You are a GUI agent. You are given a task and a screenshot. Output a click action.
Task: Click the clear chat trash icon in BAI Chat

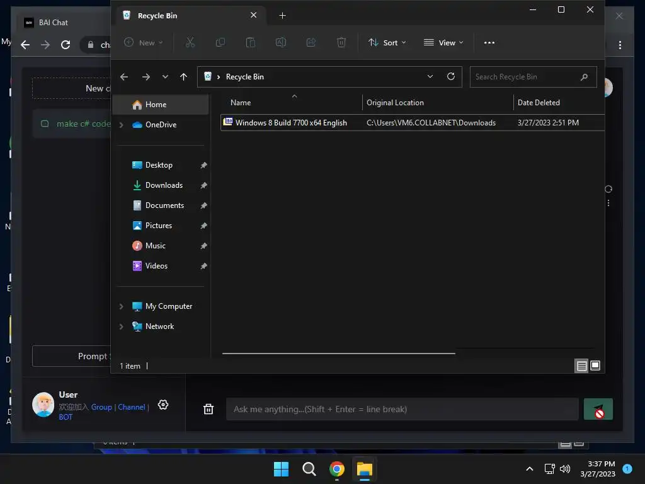(208, 409)
